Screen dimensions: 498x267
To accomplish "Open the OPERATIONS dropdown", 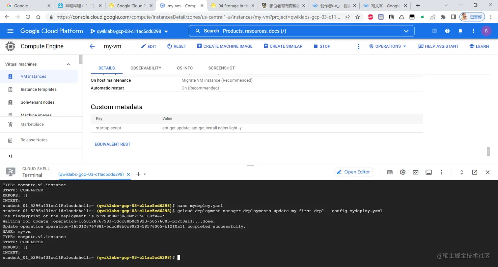I will (388, 46).
